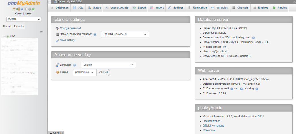The height and width of the screenshot is (134, 296).
Task: Expand the utf8mb4_unicode_ci collation dropdown
Action: pyautogui.click(x=125, y=35)
